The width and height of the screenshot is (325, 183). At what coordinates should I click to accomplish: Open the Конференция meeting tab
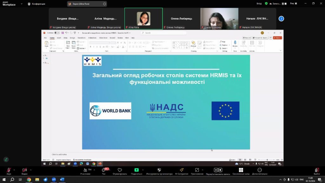pos(36,4)
